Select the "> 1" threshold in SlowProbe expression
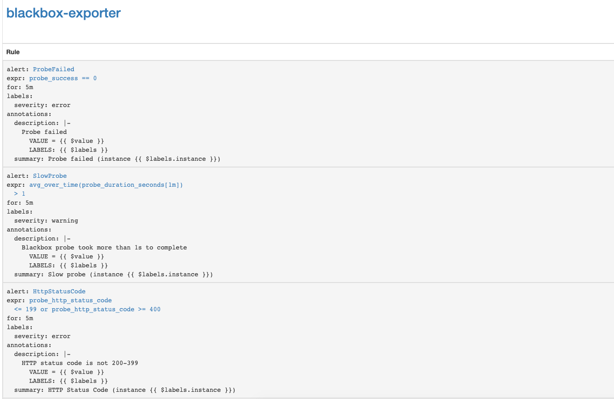The height and width of the screenshot is (399, 614). tap(20, 193)
